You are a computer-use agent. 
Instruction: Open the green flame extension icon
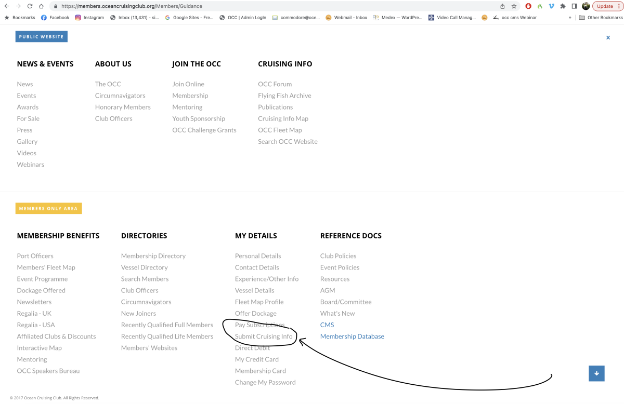coord(540,6)
